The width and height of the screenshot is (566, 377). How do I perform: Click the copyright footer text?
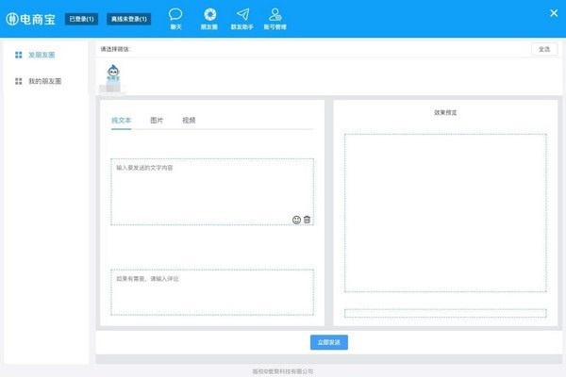[283, 371]
